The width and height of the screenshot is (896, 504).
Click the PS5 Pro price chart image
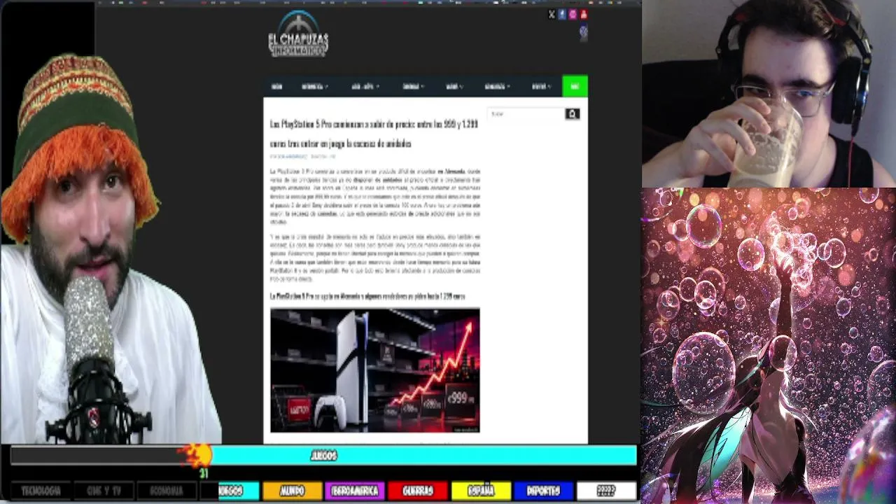[x=375, y=370]
